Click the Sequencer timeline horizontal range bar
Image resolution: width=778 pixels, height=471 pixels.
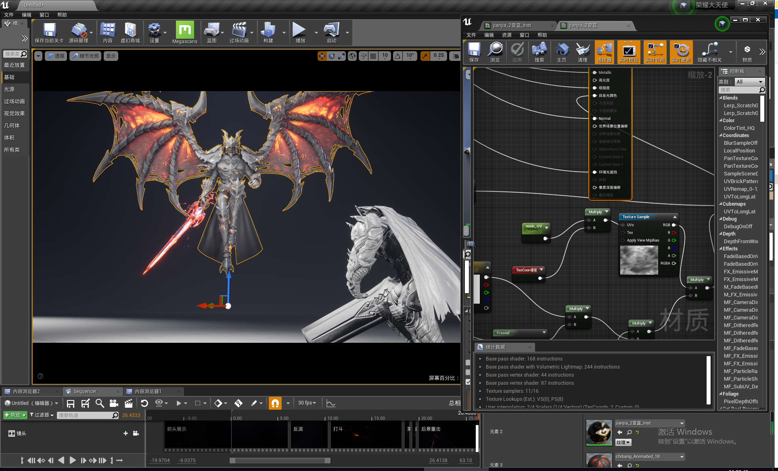coord(280,461)
